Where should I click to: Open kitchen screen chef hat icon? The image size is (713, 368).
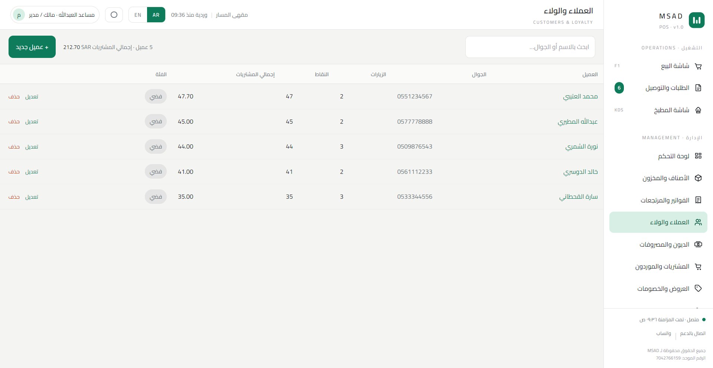point(698,110)
